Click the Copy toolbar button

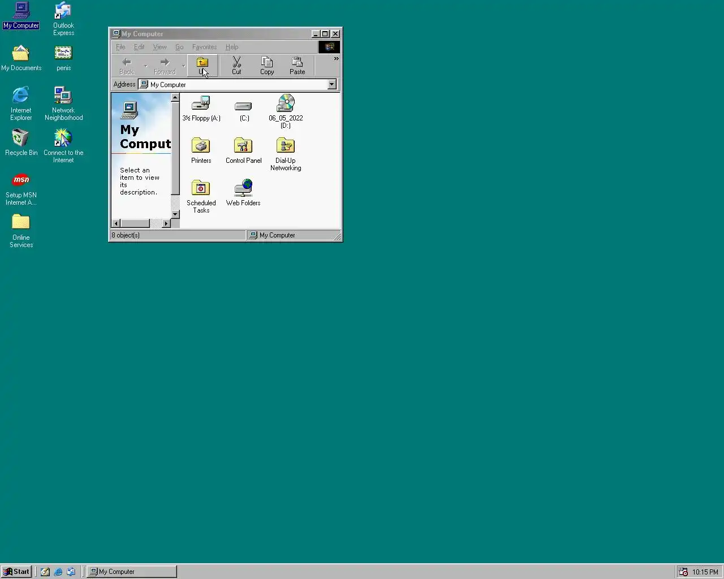click(267, 66)
